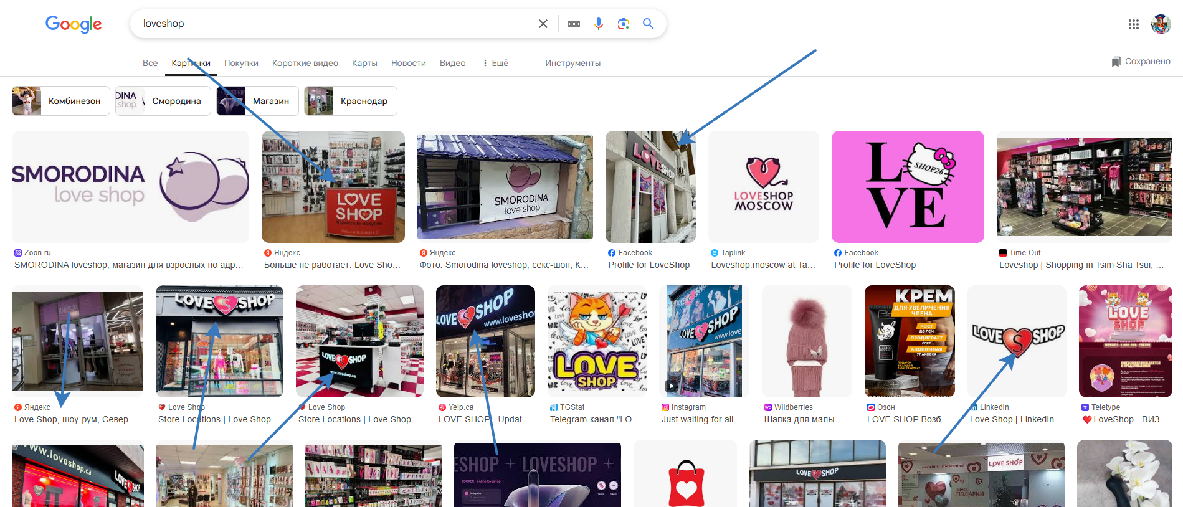Open the LOVESHOP MOSCOW logo image
Screen dimensions: 1183x507
764,187
